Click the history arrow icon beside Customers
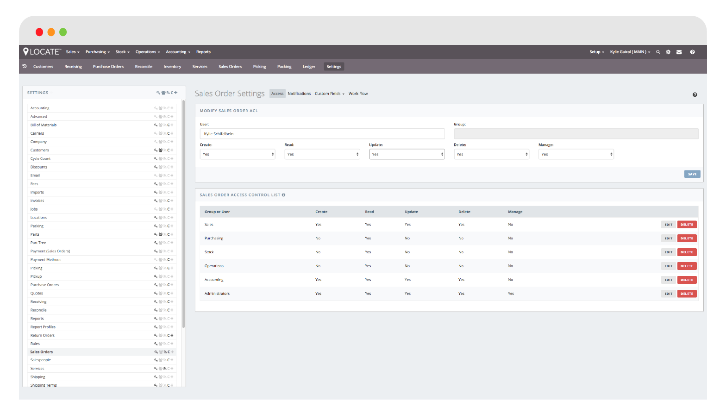 coord(25,66)
